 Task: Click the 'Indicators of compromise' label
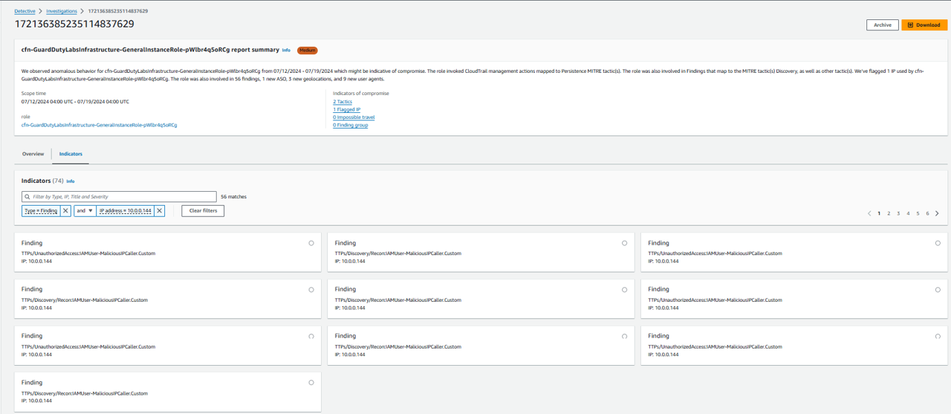pos(361,94)
